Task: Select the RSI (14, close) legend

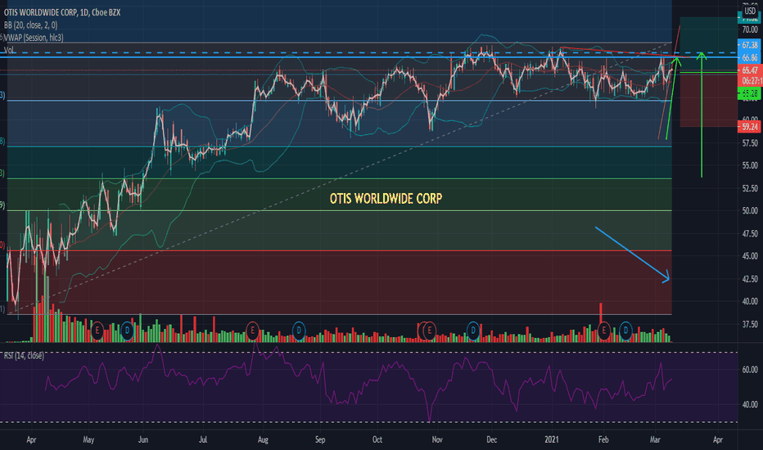Action: coord(24,356)
